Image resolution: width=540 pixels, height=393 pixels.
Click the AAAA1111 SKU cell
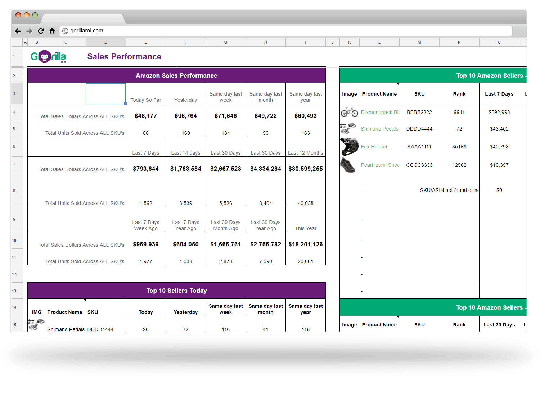coord(419,147)
